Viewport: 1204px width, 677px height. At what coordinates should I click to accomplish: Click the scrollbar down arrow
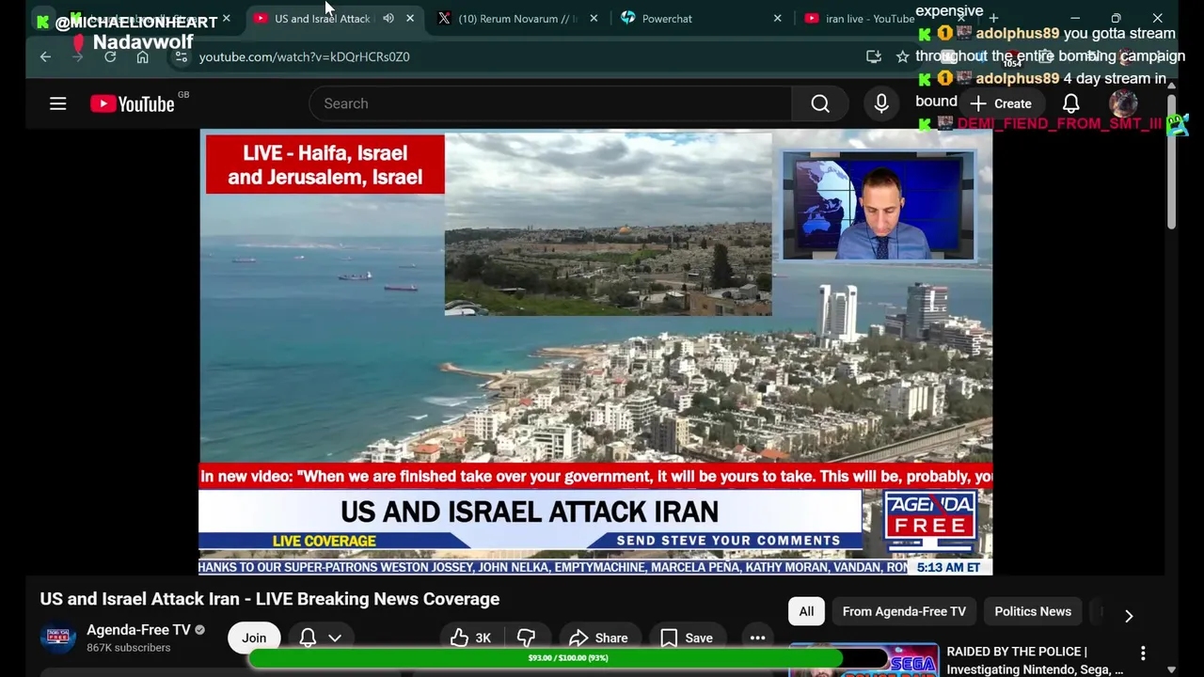(1171, 669)
